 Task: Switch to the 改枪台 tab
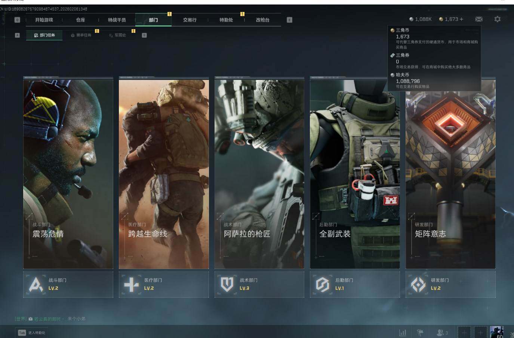(x=263, y=20)
